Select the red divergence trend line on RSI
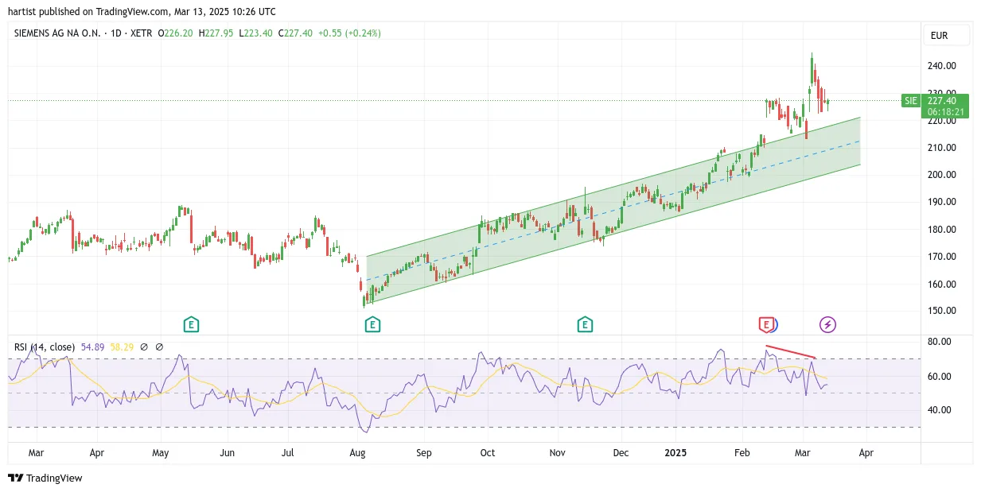 (791, 352)
